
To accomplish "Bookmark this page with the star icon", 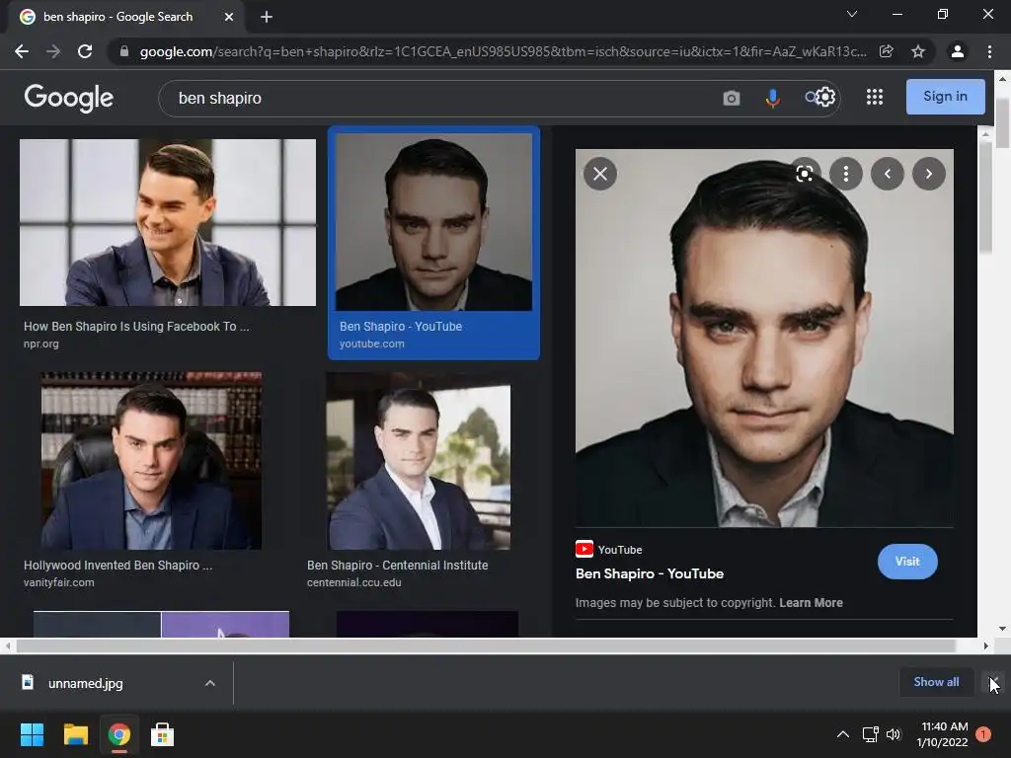I will point(918,51).
